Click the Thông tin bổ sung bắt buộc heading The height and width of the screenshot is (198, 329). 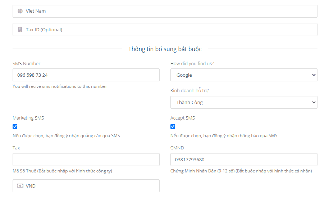click(165, 49)
